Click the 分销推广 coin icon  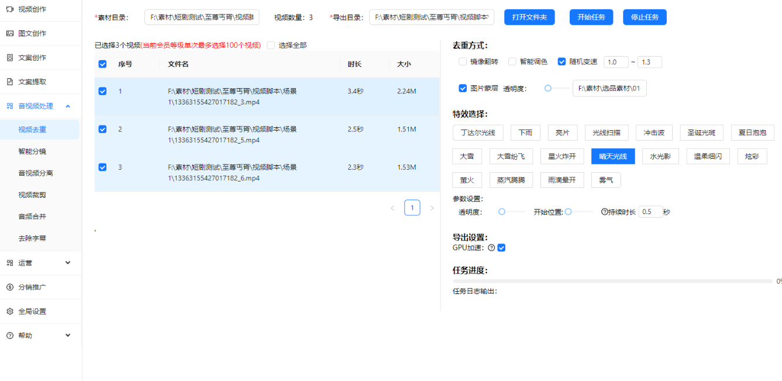9,287
